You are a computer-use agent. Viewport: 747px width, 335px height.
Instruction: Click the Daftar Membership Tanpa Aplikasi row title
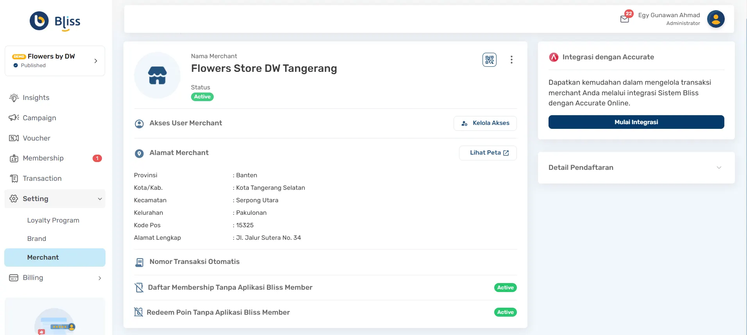click(230, 287)
